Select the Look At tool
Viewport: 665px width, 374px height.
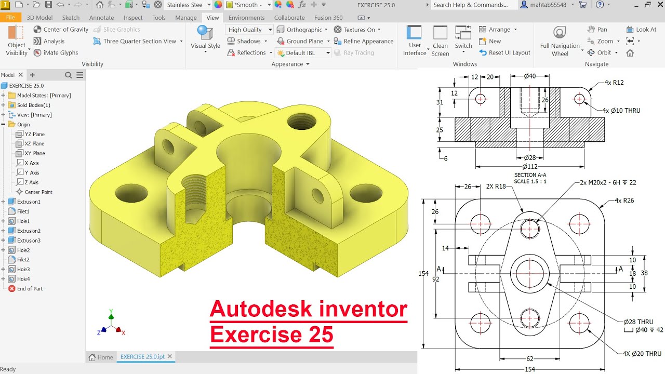(x=641, y=30)
